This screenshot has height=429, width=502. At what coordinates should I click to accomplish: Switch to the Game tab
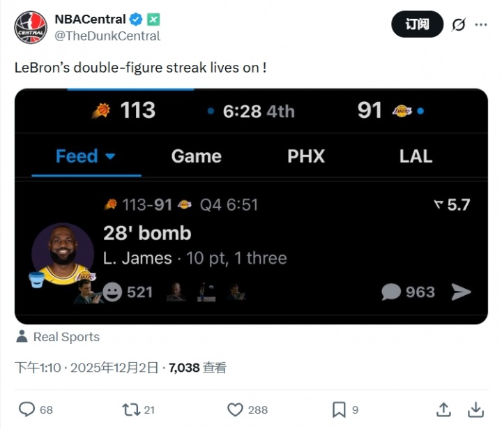197,156
